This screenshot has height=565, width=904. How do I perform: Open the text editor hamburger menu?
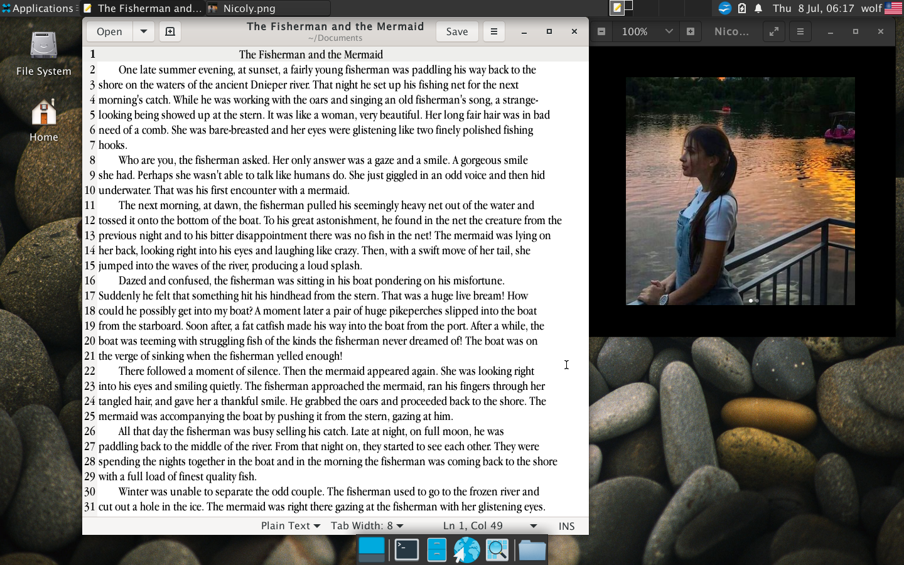pyautogui.click(x=494, y=31)
